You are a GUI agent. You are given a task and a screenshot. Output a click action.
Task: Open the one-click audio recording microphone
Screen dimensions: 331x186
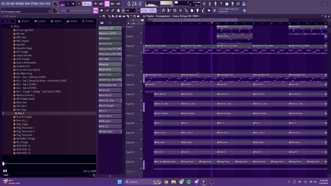tap(215, 4)
